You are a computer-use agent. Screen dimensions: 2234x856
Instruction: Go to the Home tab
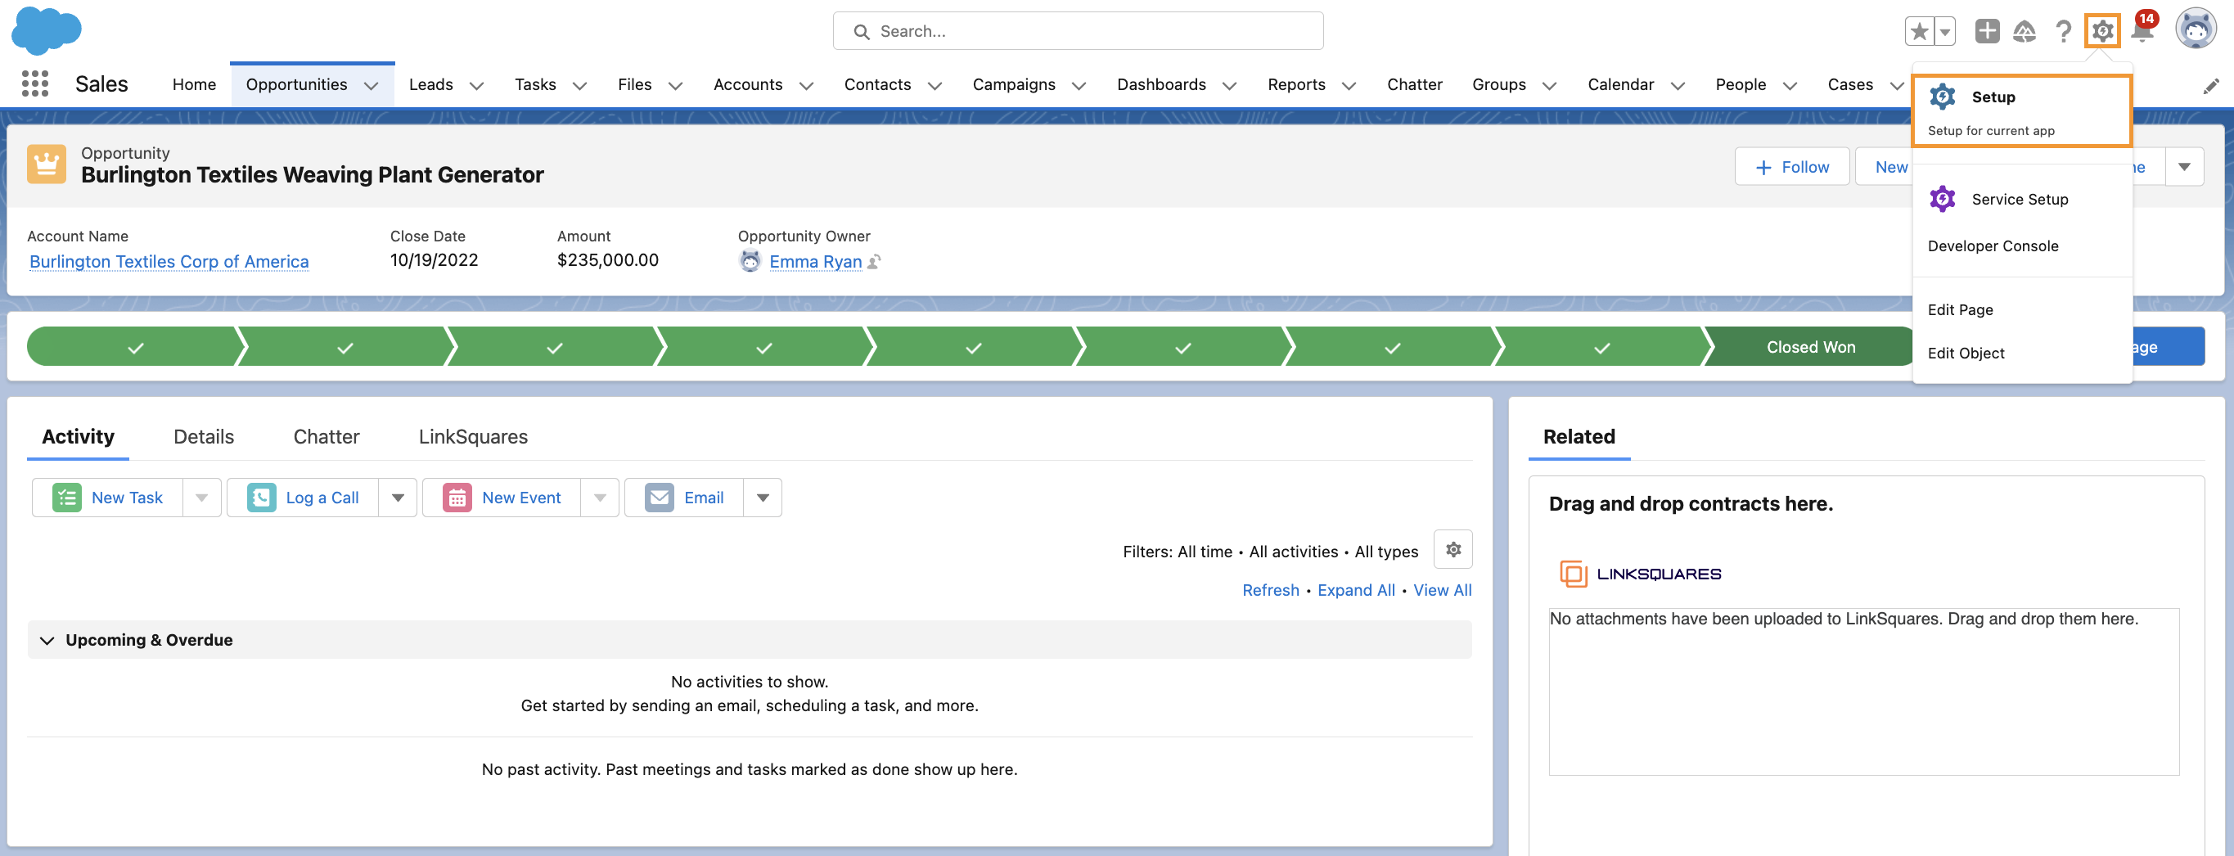point(194,84)
